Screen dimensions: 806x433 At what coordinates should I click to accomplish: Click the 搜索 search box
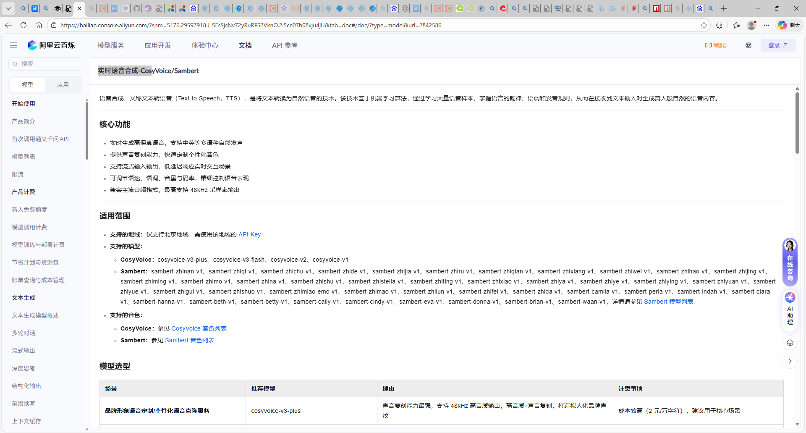pos(45,64)
